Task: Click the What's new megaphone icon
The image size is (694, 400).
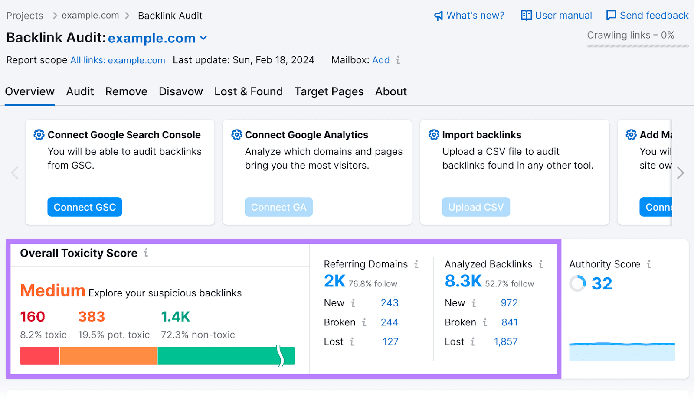Action: pos(439,15)
